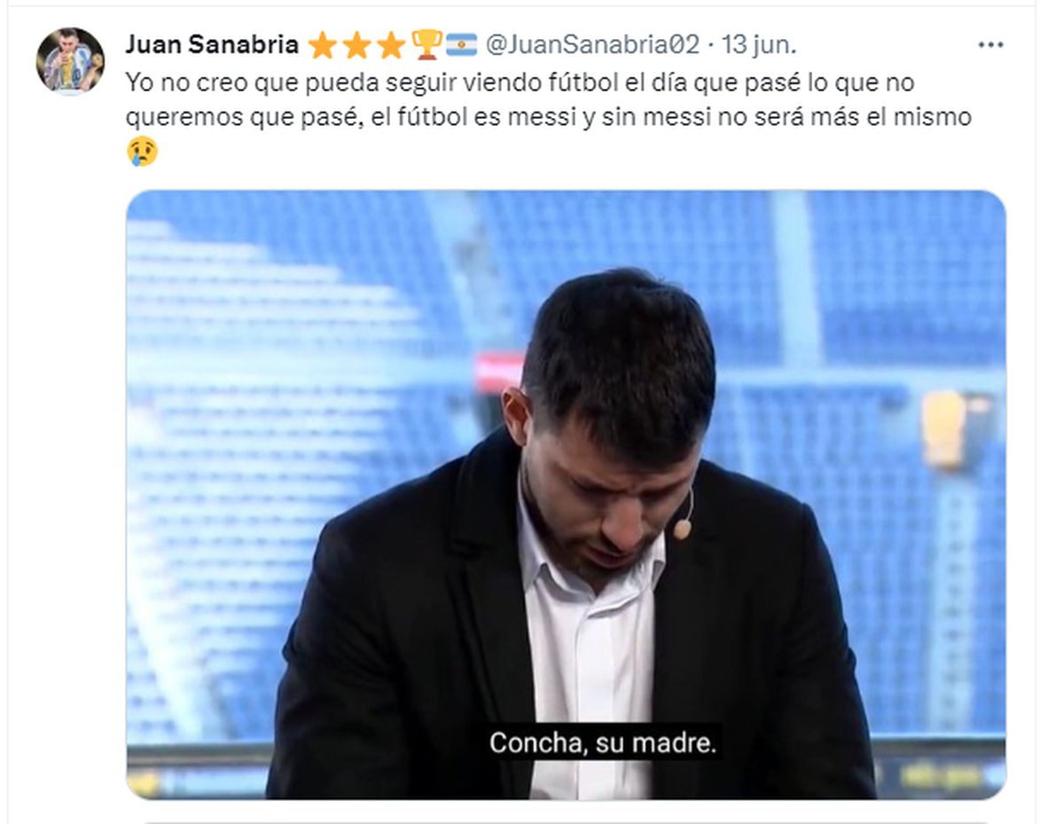Click the crying face emoji
Viewport: 1064px width, 824px height.
(x=142, y=152)
